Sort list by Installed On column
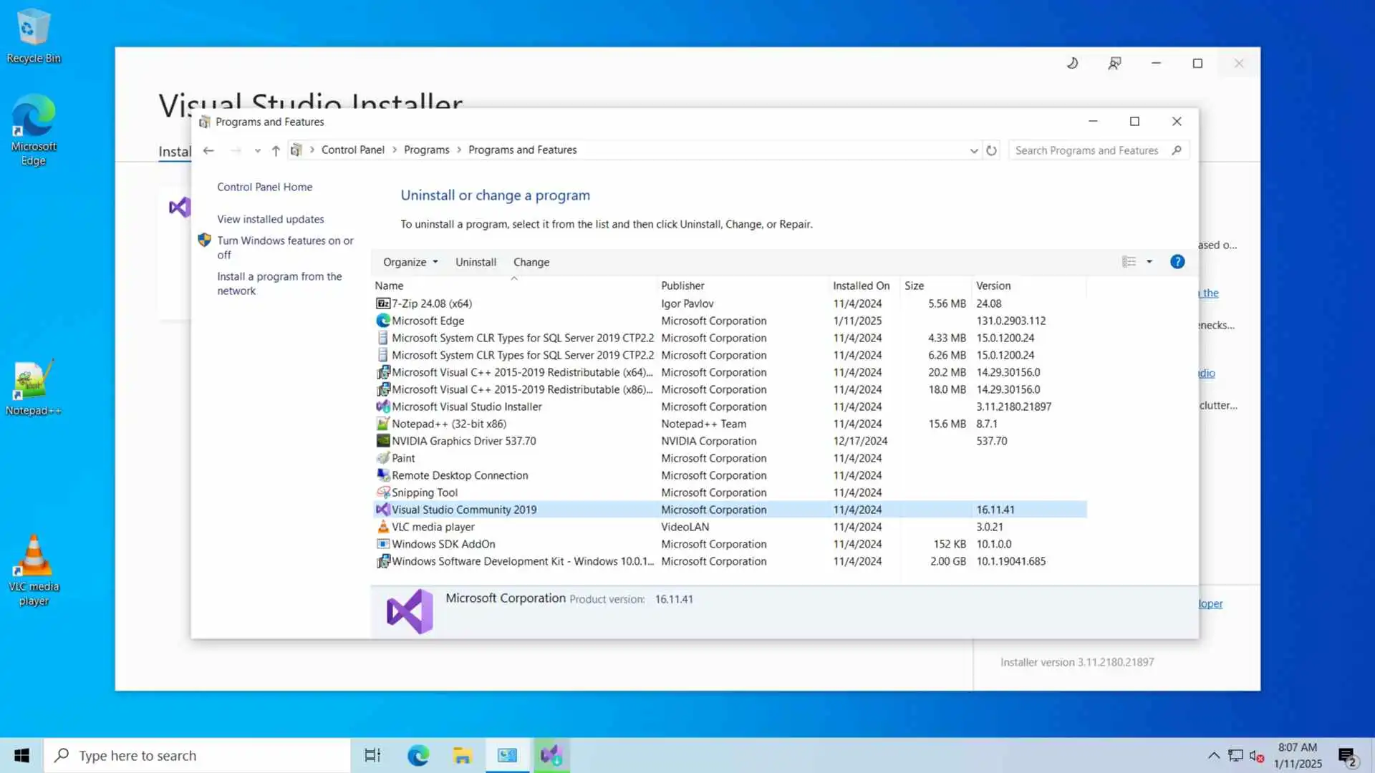1375x773 pixels. pyautogui.click(x=861, y=286)
